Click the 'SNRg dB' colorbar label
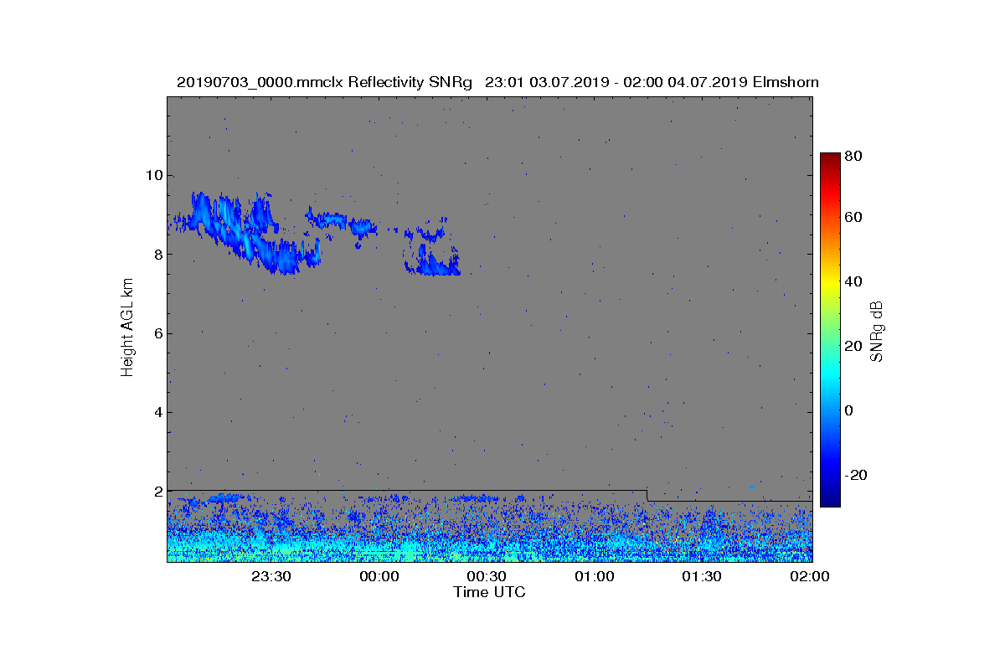The image size is (1005, 670). coord(875,331)
